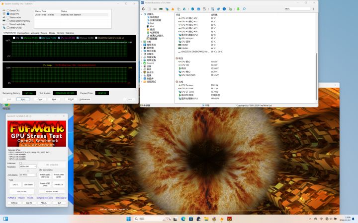Image resolution: width=358 pixels, height=223 pixels.
Task: Click the FurMark GPU-Z button
Action: pyautogui.click(x=15, y=184)
